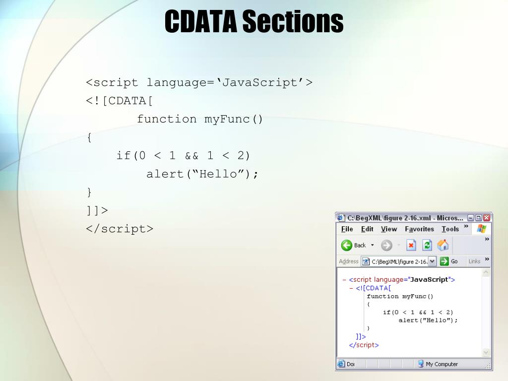
Task: Click the alert("Hello"); line in browser
Action: click(428, 320)
